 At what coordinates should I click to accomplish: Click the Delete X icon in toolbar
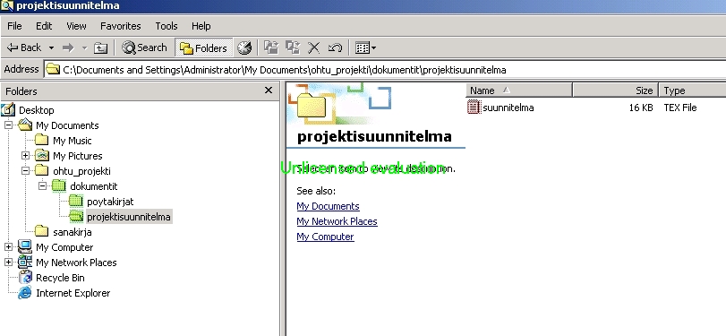[314, 47]
